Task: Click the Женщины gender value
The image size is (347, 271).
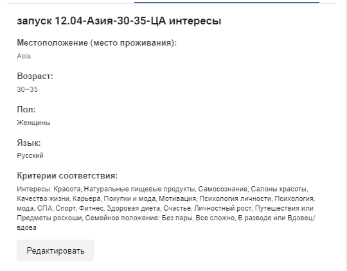Action: [x=33, y=123]
